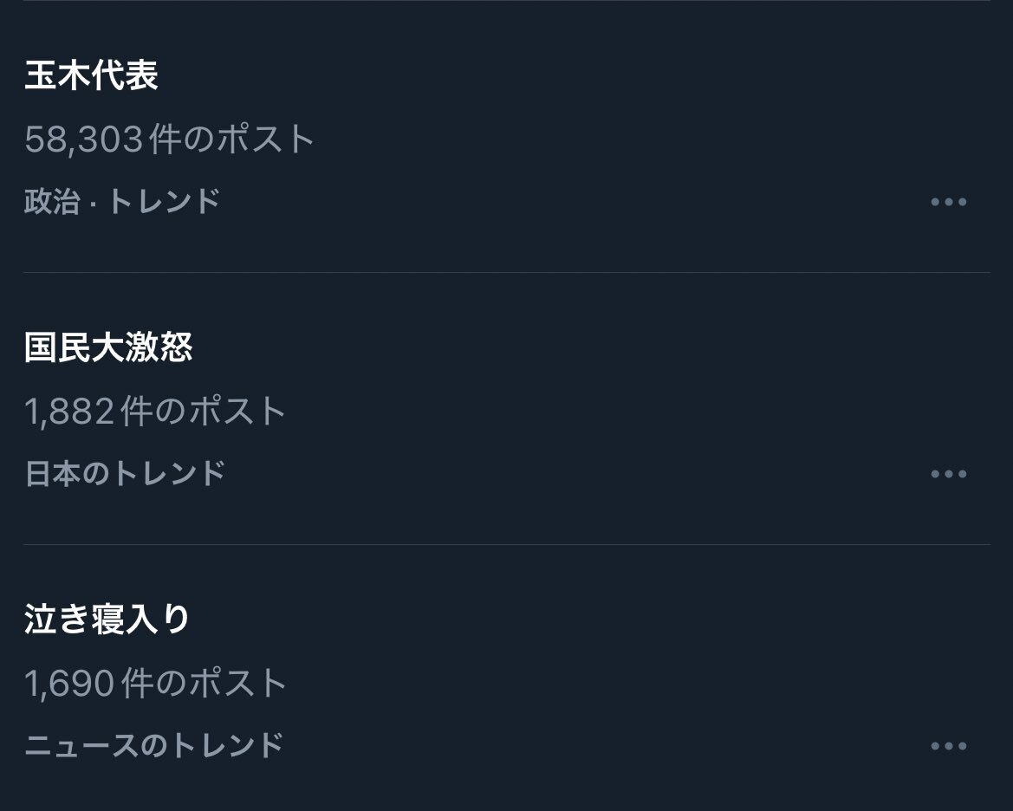
Task: Click the divider line above 泣き寝入り trend
Action: (506, 544)
